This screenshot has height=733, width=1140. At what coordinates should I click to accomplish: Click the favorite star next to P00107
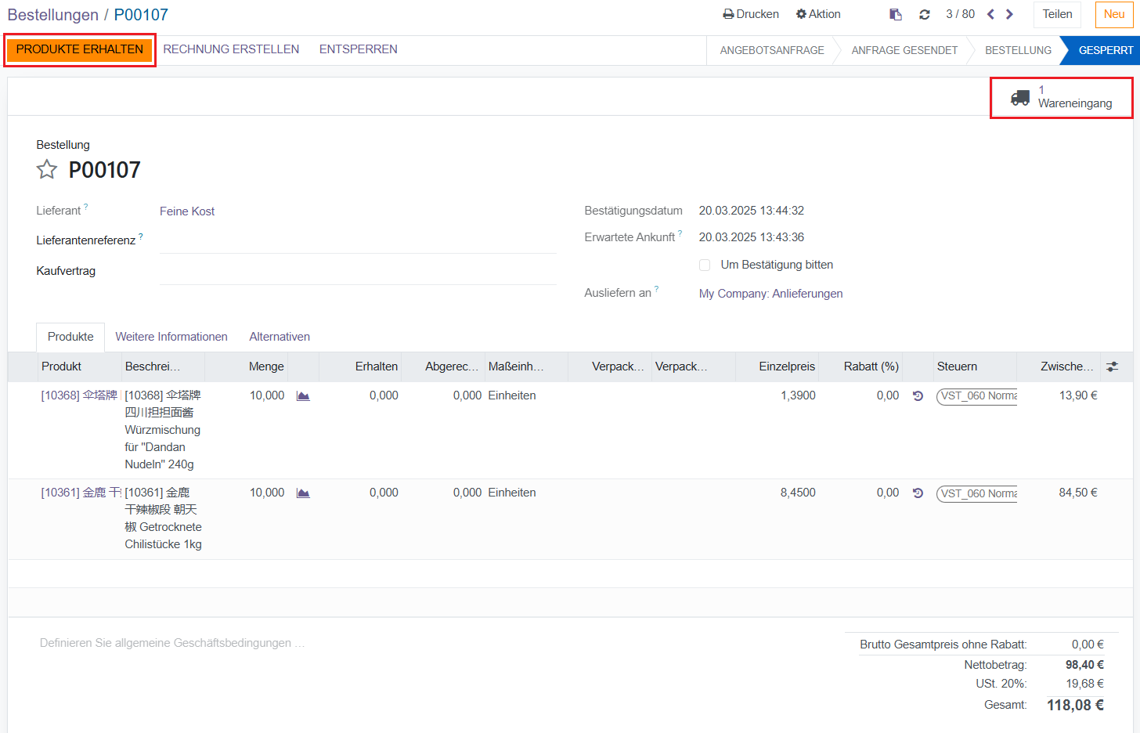[x=47, y=170]
